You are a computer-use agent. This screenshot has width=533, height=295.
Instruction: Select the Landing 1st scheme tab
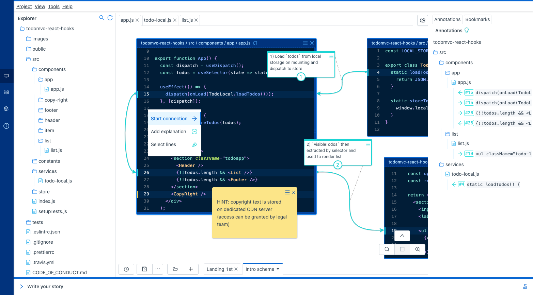pos(219,269)
